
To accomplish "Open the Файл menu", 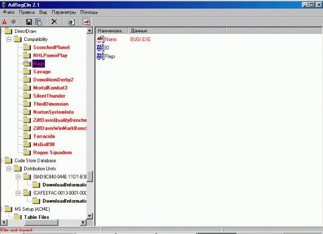I will [x=9, y=12].
